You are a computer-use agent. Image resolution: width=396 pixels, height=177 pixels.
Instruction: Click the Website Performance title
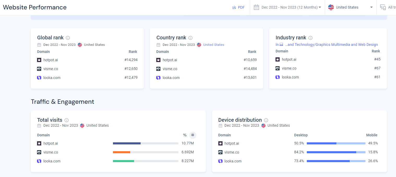34,7
